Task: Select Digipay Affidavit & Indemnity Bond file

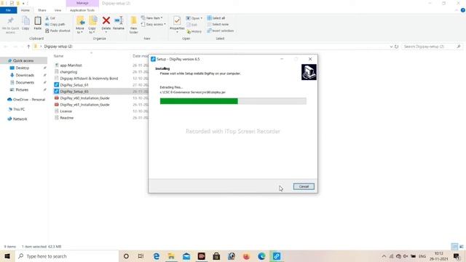Action: pyautogui.click(x=89, y=79)
